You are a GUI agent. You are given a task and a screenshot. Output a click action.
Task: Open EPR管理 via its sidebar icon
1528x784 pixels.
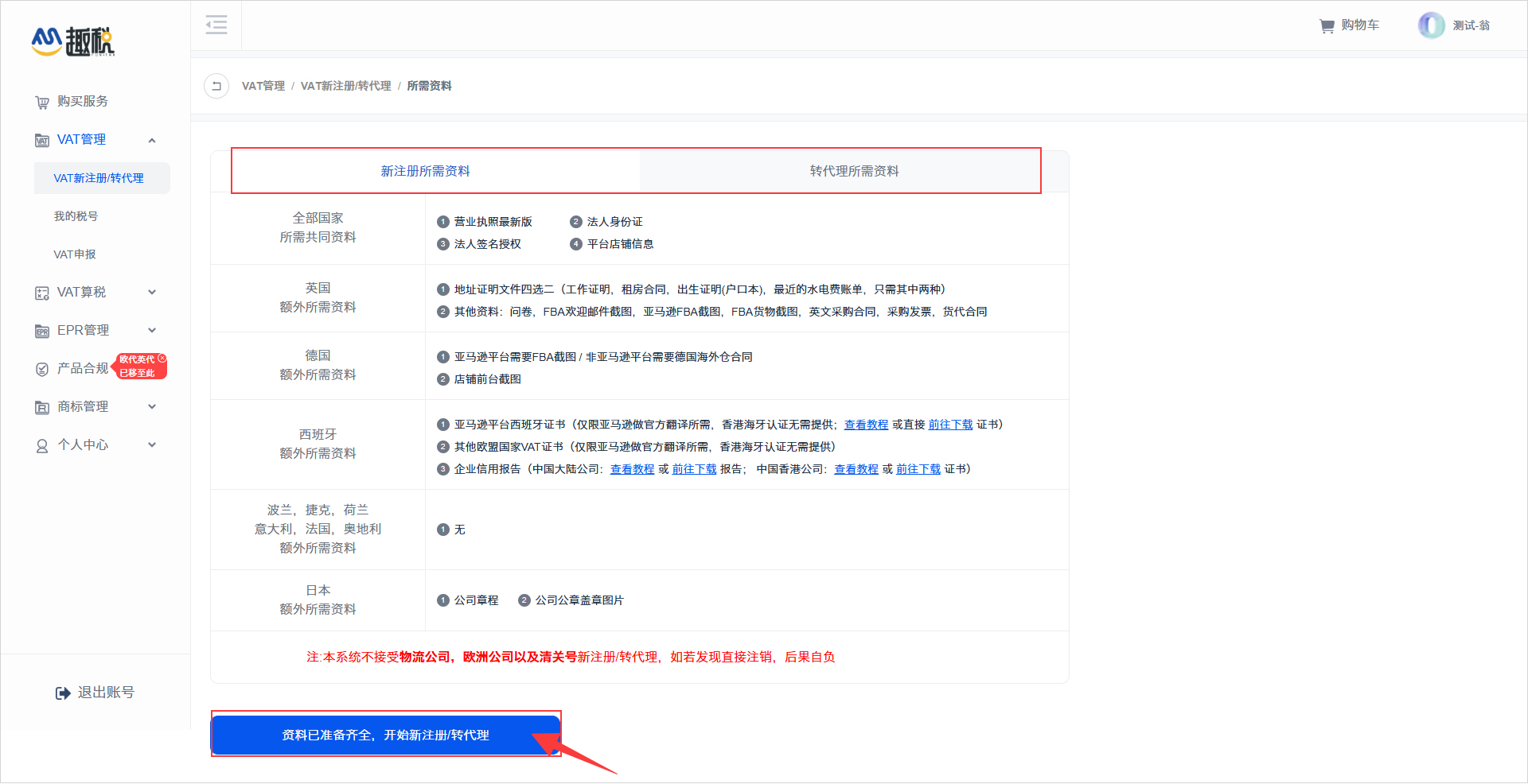[42, 330]
